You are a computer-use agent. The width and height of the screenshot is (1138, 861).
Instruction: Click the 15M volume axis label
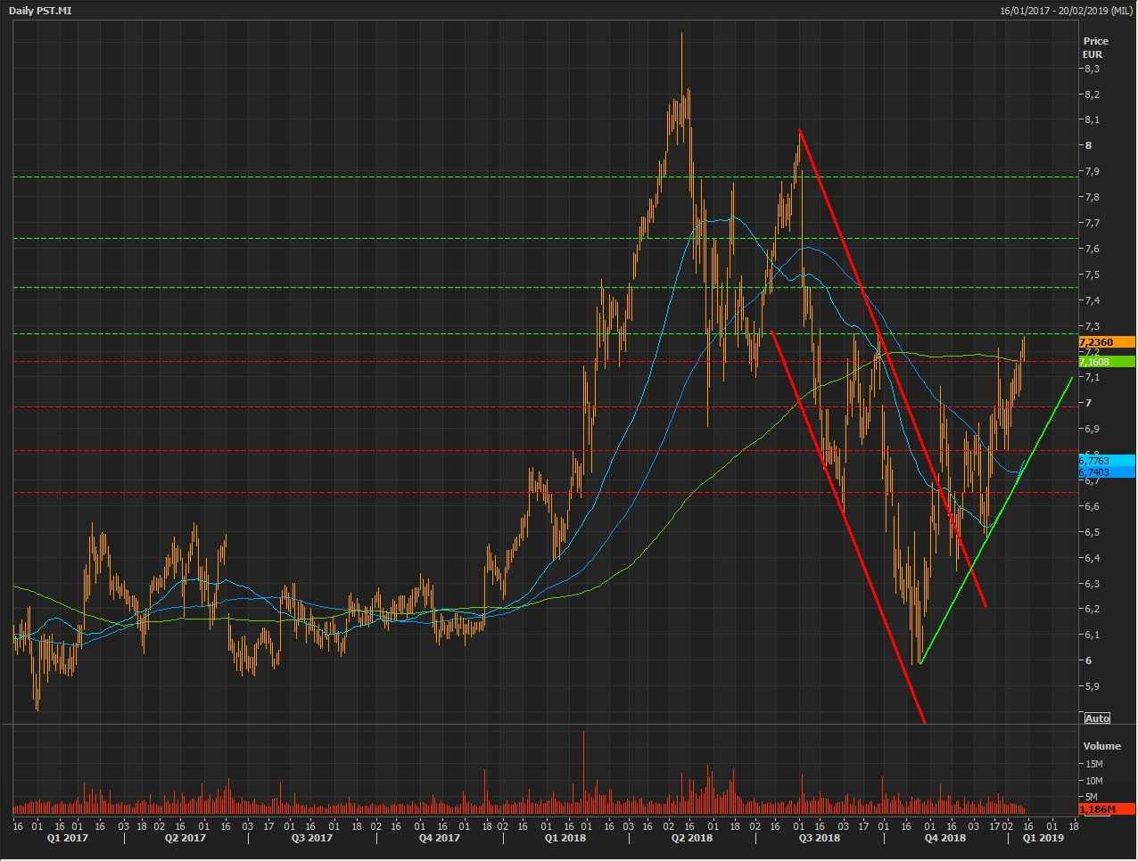click(1093, 764)
